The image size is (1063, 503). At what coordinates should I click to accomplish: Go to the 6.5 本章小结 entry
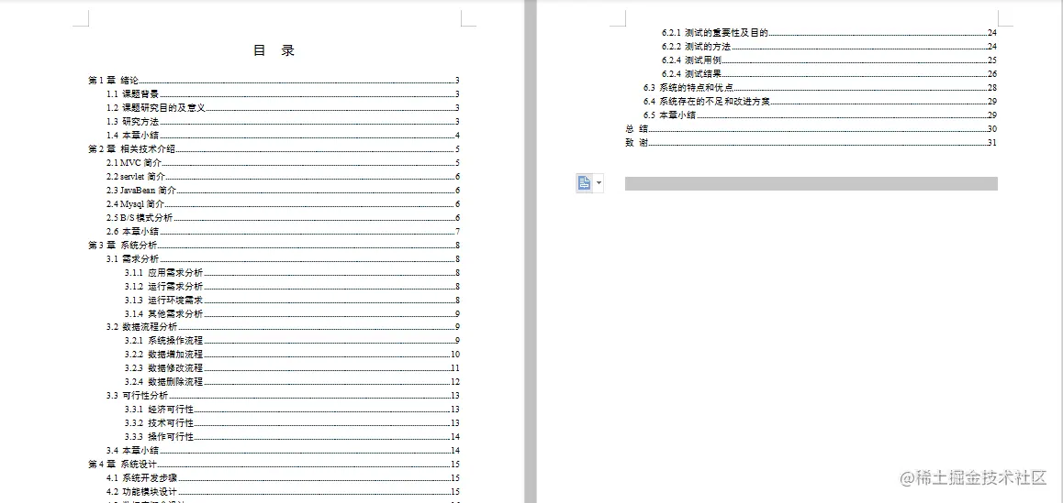pyautogui.click(x=821, y=115)
